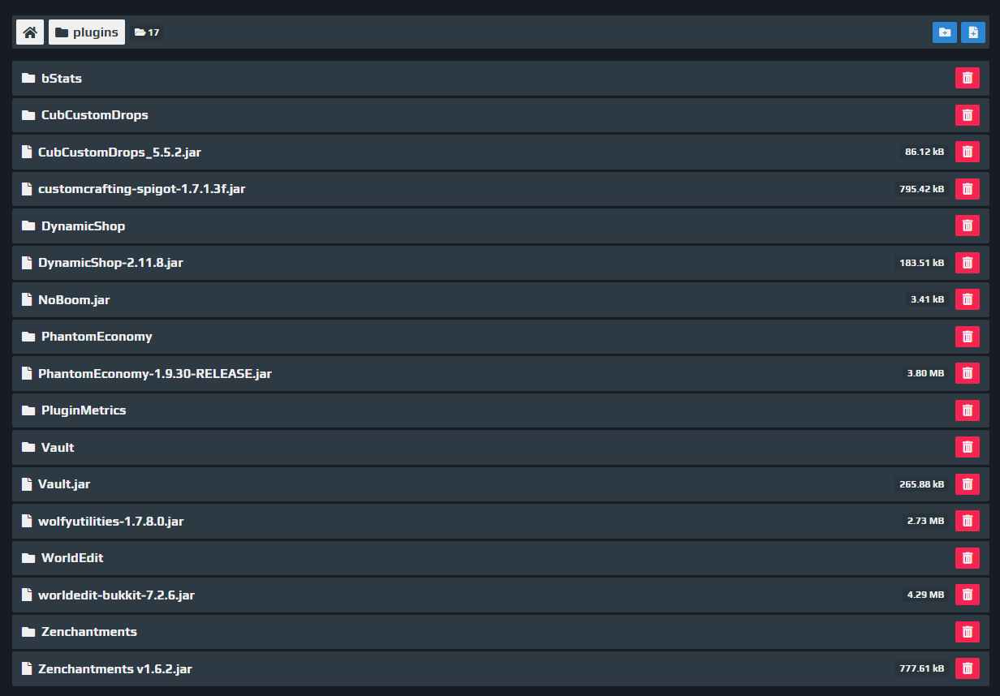Delete CubCustomDrops_5.5.2.jar using trash icon
Viewport: 1000px width, 696px height.
pos(968,152)
